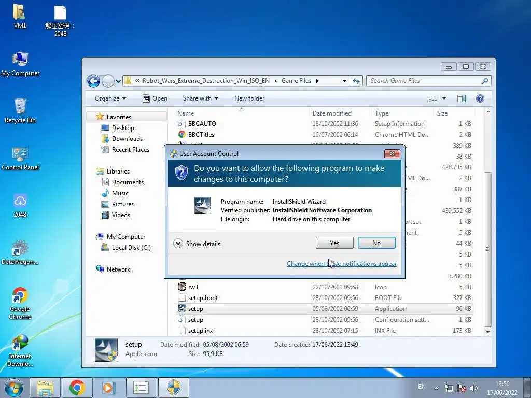531x398 pixels.
Task: Click scroll down arrow of file list
Action: click(487, 332)
